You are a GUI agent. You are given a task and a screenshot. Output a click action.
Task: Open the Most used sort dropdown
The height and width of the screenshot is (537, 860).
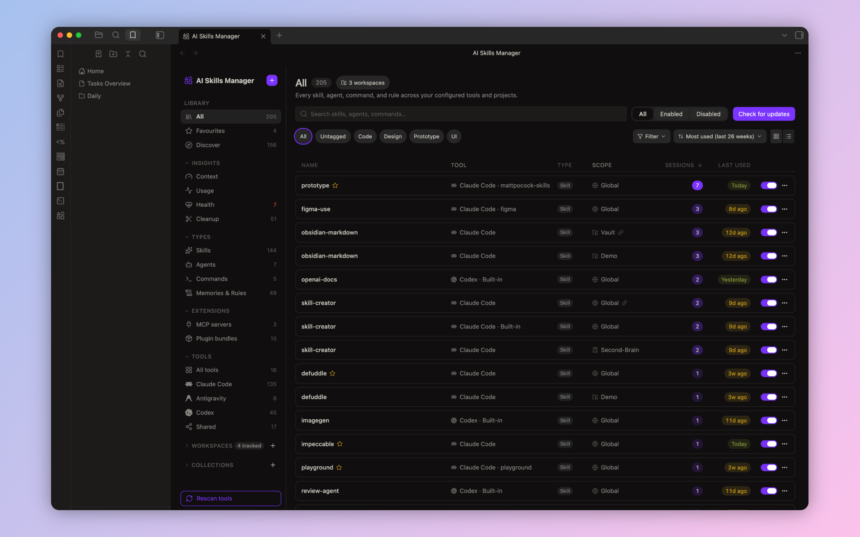click(719, 136)
